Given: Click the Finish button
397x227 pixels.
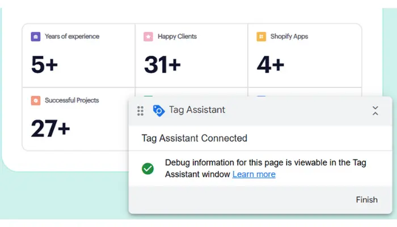Looking at the screenshot, I should click(366, 200).
